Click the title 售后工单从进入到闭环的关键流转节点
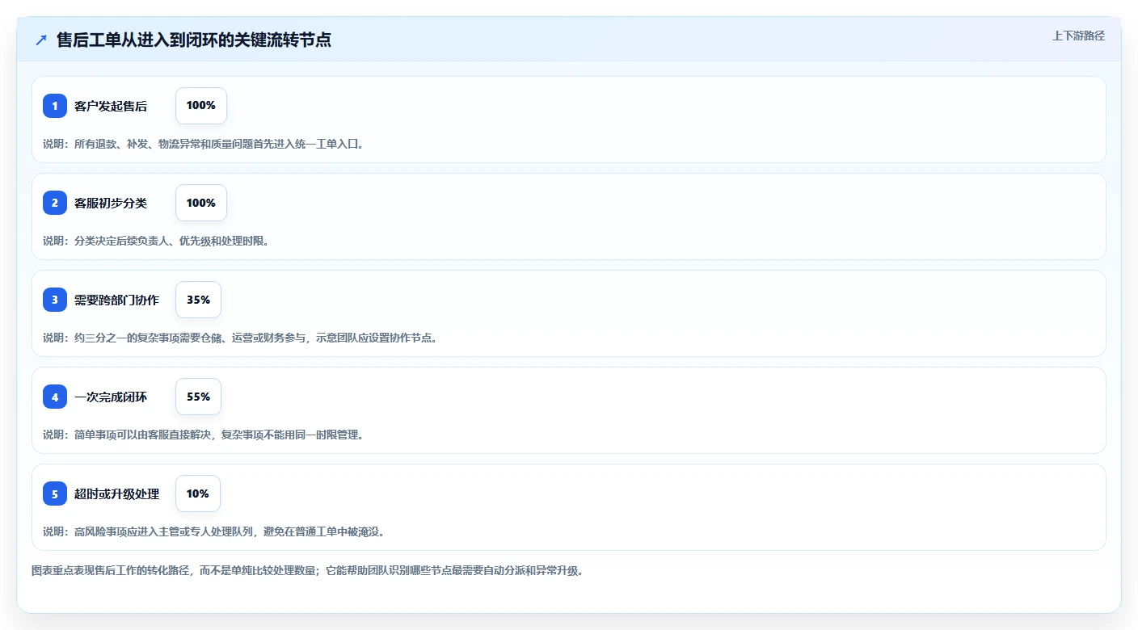This screenshot has height=630, width=1138. (x=194, y=40)
